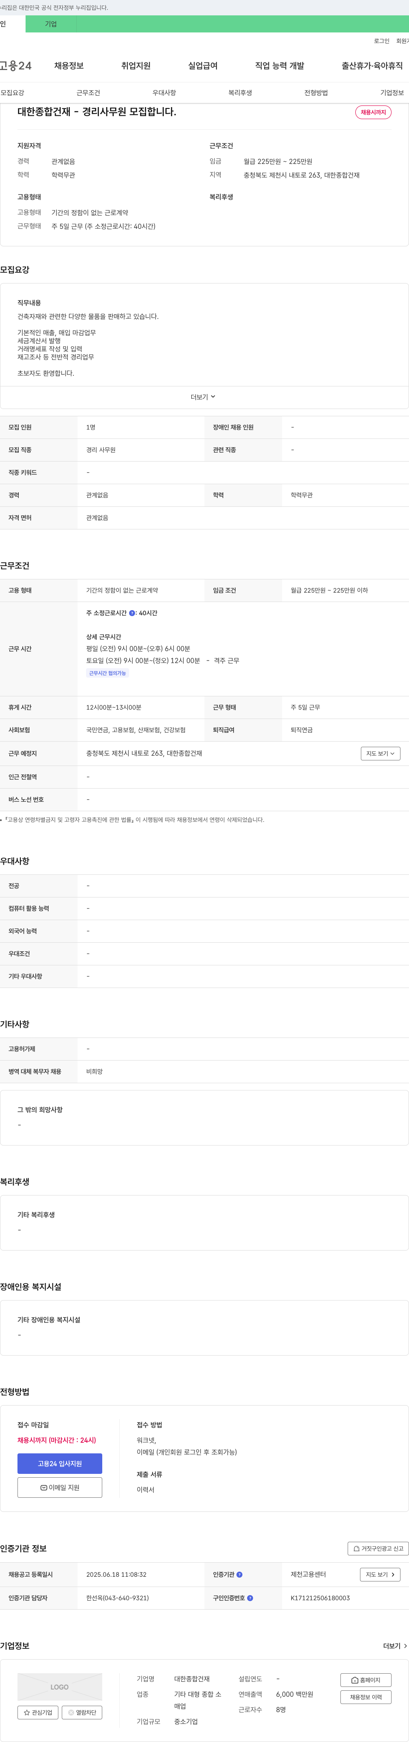
Task: Open the company 홈페이지 button
Action: tap(366, 1680)
